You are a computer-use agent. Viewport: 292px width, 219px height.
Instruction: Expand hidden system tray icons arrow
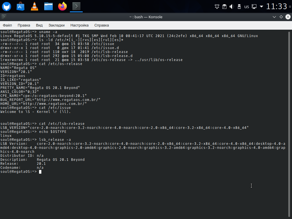[x=261, y=7]
